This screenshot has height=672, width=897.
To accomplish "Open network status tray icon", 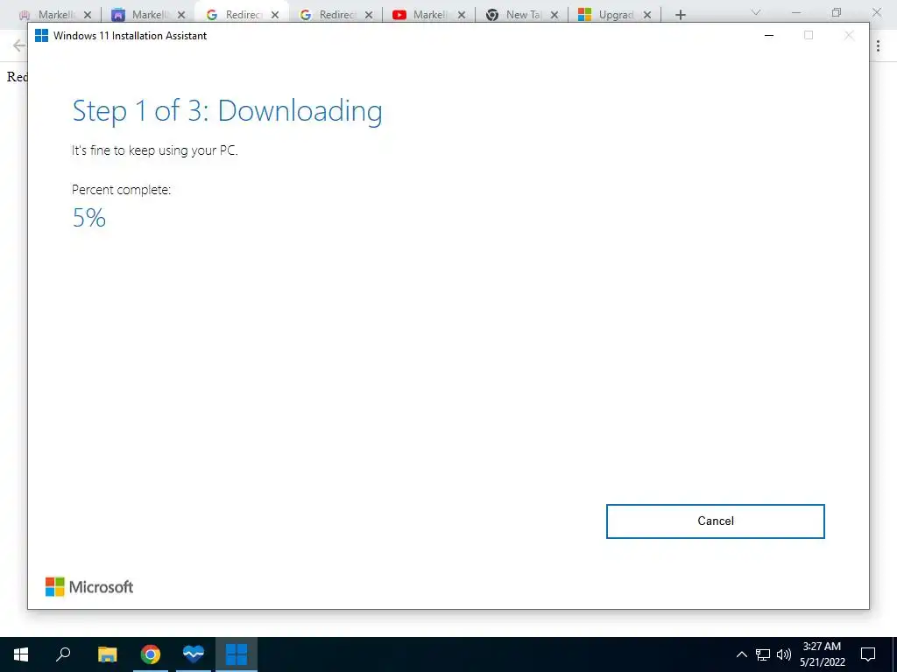I will pyautogui.click(x=763, y=654).
